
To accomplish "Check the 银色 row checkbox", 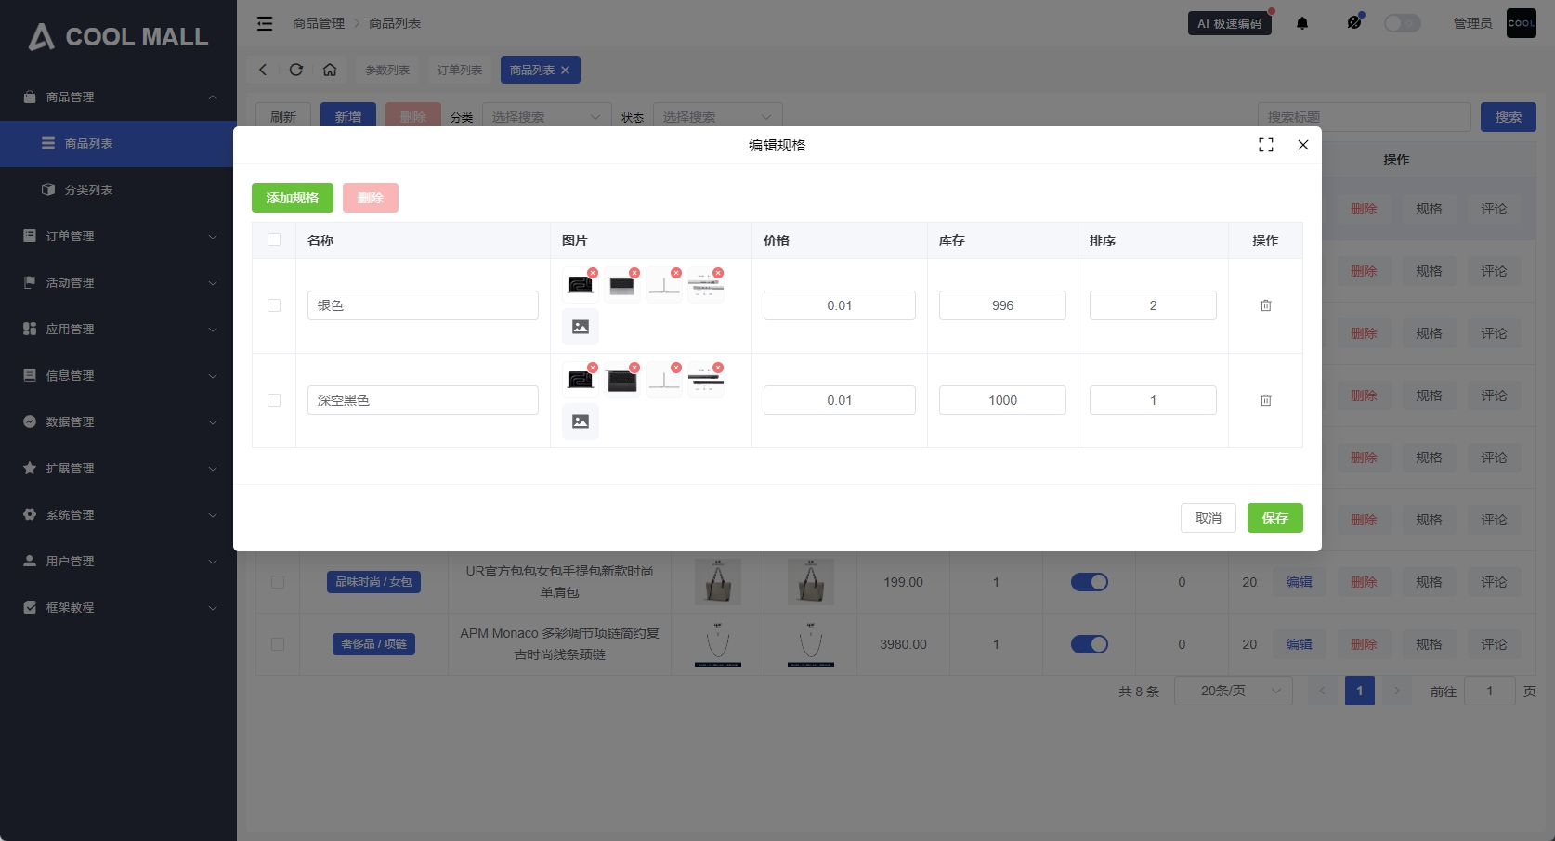I will tap(274, 305).
